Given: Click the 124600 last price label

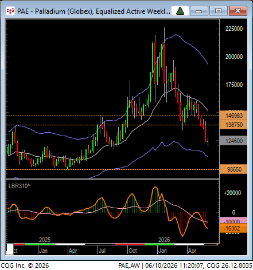Looking at the screenshot, I should point(233,141).
